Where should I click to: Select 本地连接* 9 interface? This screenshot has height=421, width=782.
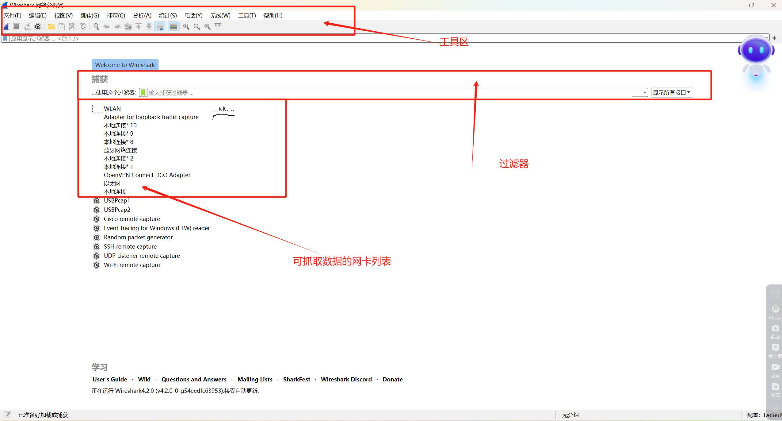pyautogui.click(x=119, y=133)
